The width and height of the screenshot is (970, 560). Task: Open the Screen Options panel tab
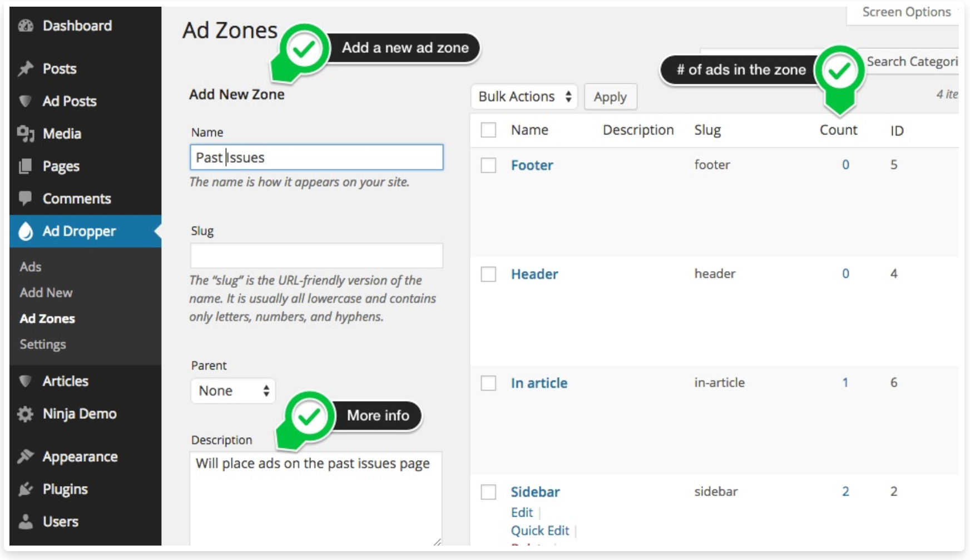click(906, 12)
